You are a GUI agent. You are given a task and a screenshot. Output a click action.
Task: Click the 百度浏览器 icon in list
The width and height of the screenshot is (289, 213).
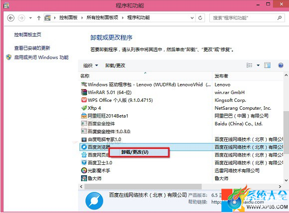pos(84,147)
